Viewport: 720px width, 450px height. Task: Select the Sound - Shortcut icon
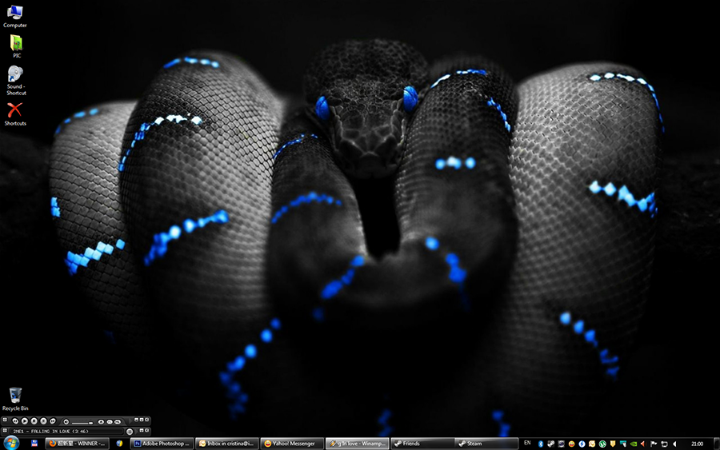(x=16, y=80)
